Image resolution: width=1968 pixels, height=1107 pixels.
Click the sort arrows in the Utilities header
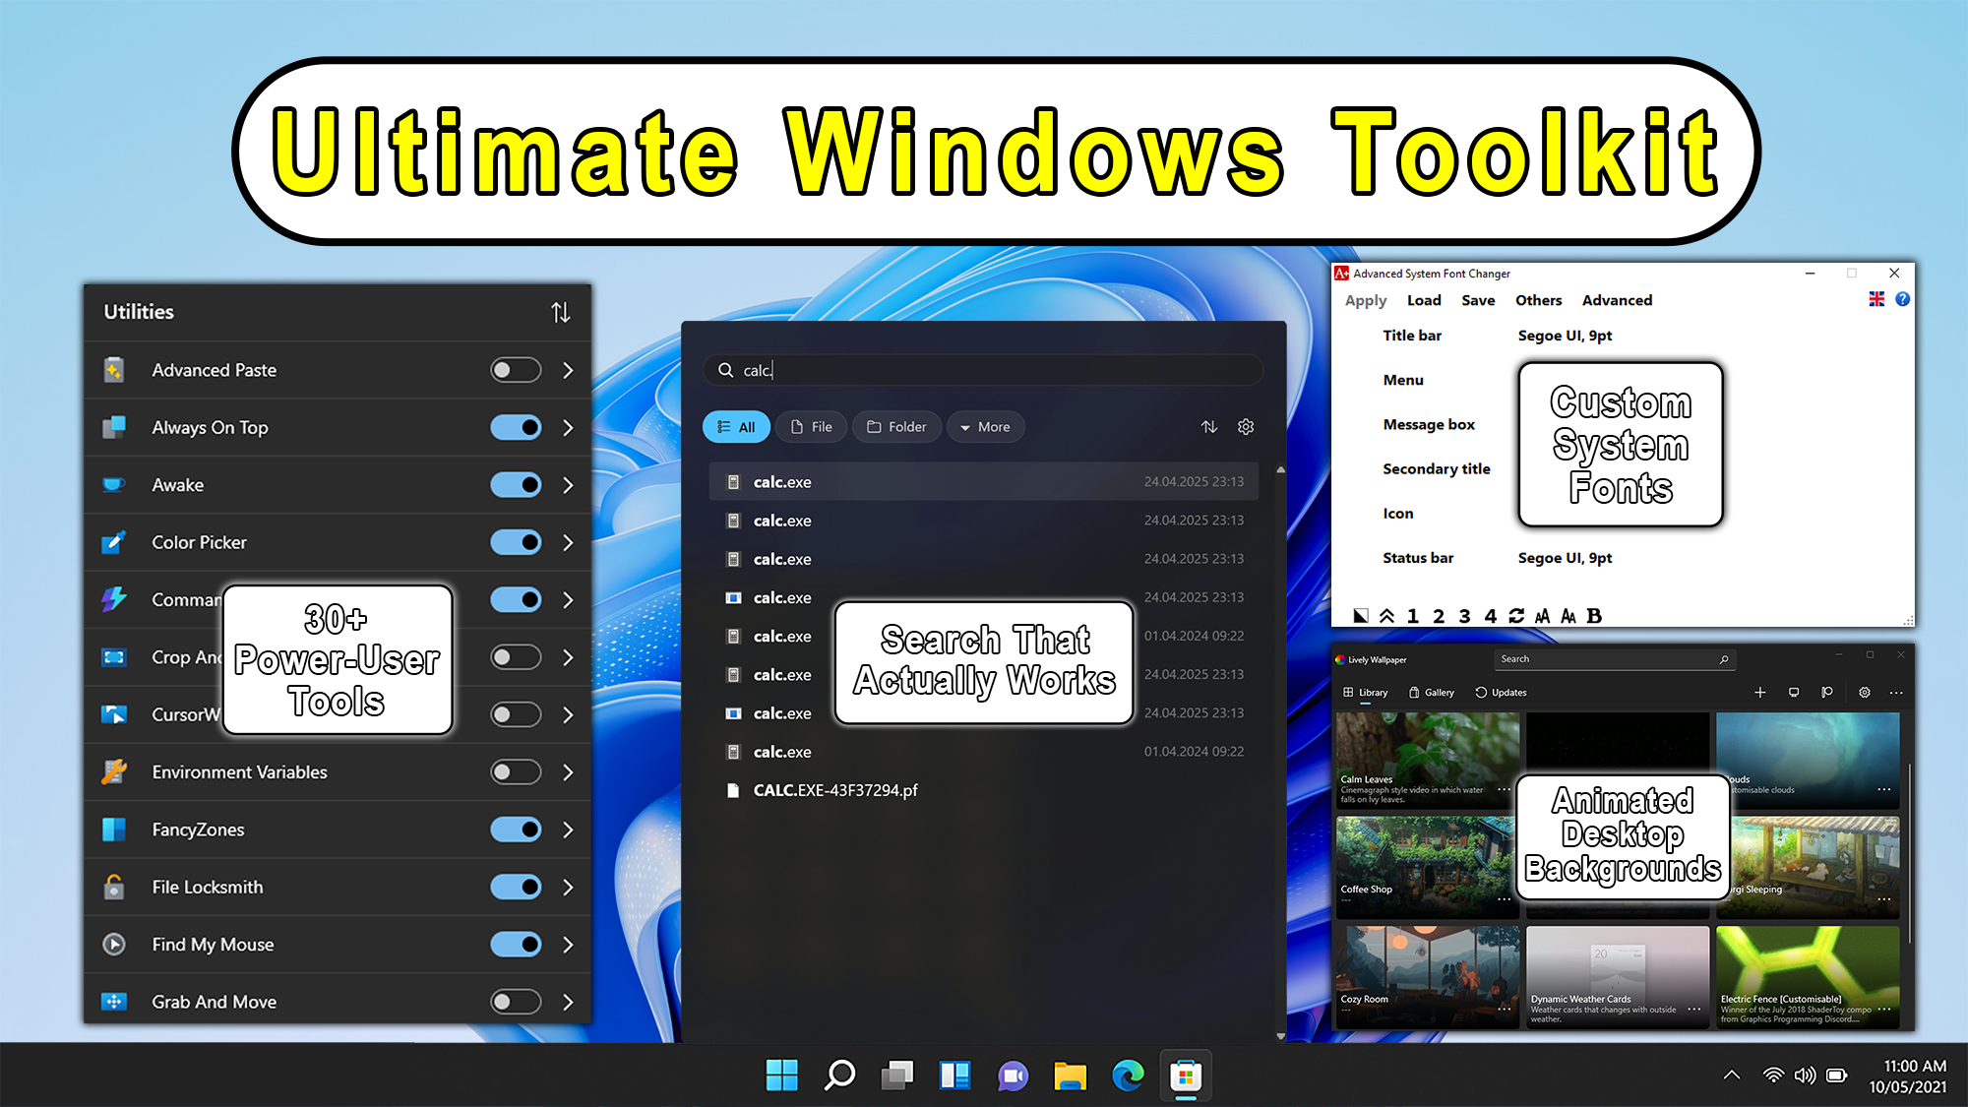pos(561,312)
